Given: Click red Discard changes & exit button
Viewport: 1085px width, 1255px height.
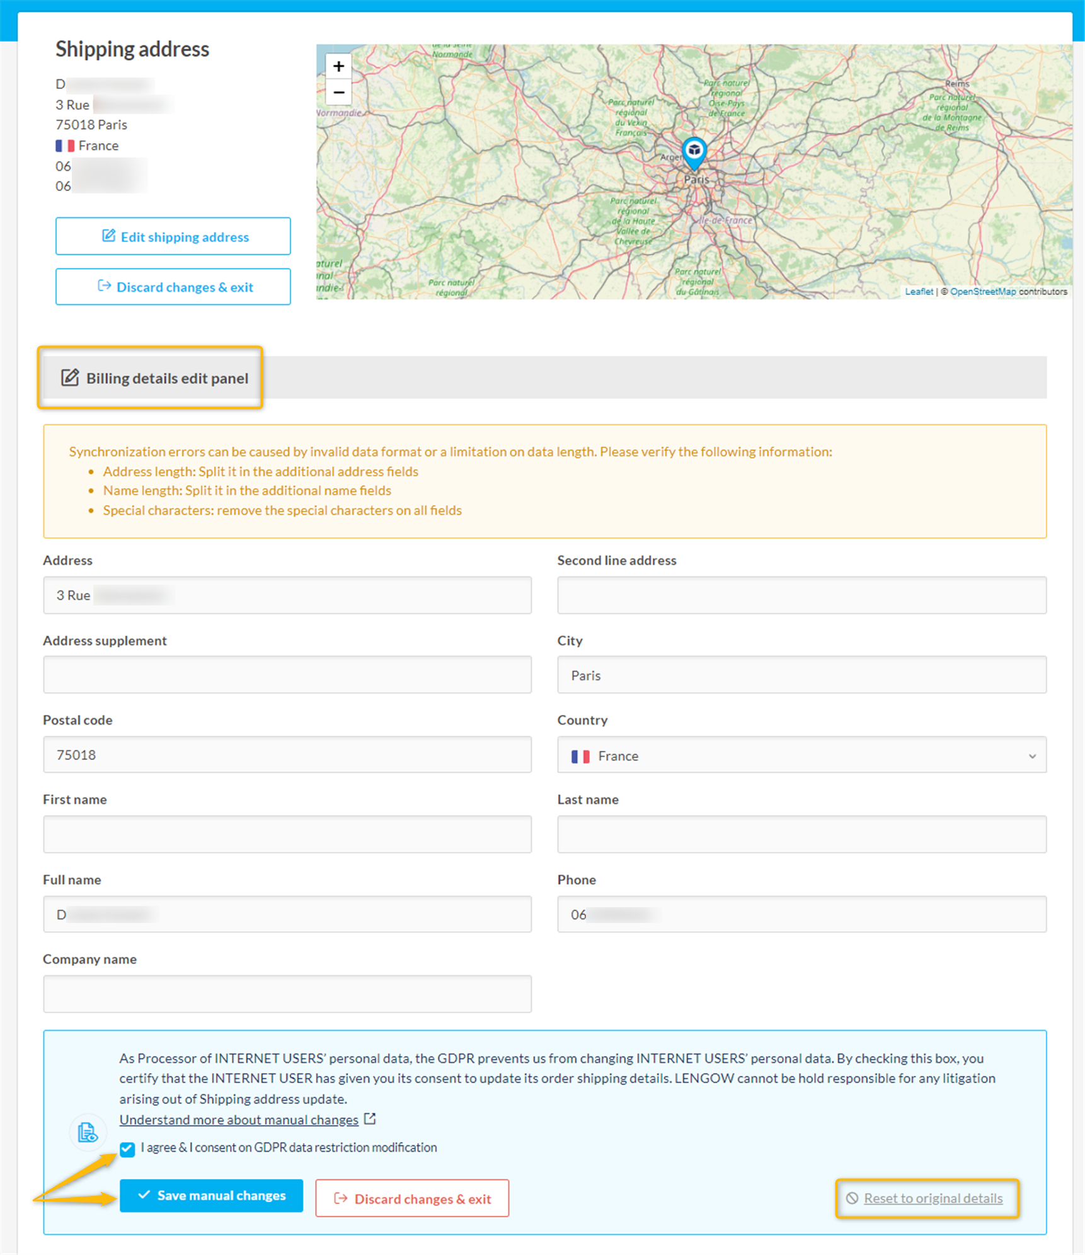Looking at the screenshot, I should tap(412, 1198).
